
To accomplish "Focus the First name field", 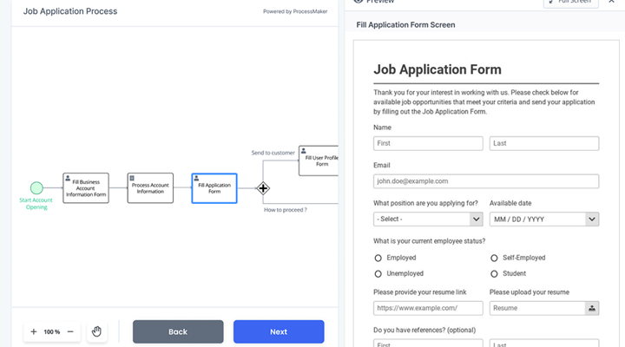I will click(428, 143).
